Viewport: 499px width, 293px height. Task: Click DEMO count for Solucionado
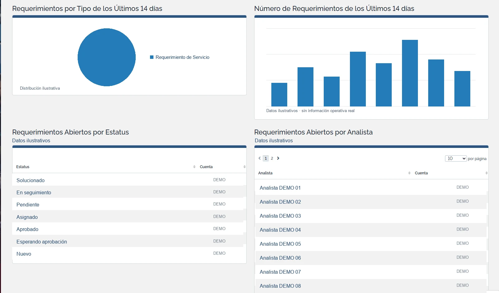[219, 180]
